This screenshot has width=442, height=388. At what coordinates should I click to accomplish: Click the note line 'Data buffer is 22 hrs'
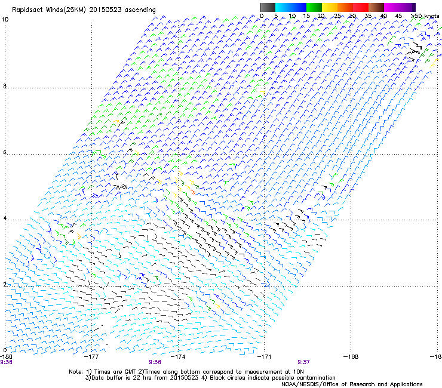pos(122,378)
